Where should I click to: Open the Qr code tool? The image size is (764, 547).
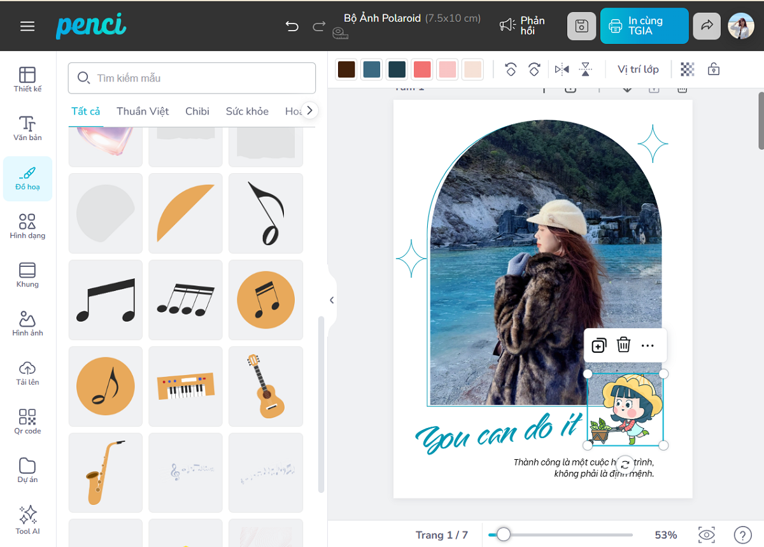27,422
